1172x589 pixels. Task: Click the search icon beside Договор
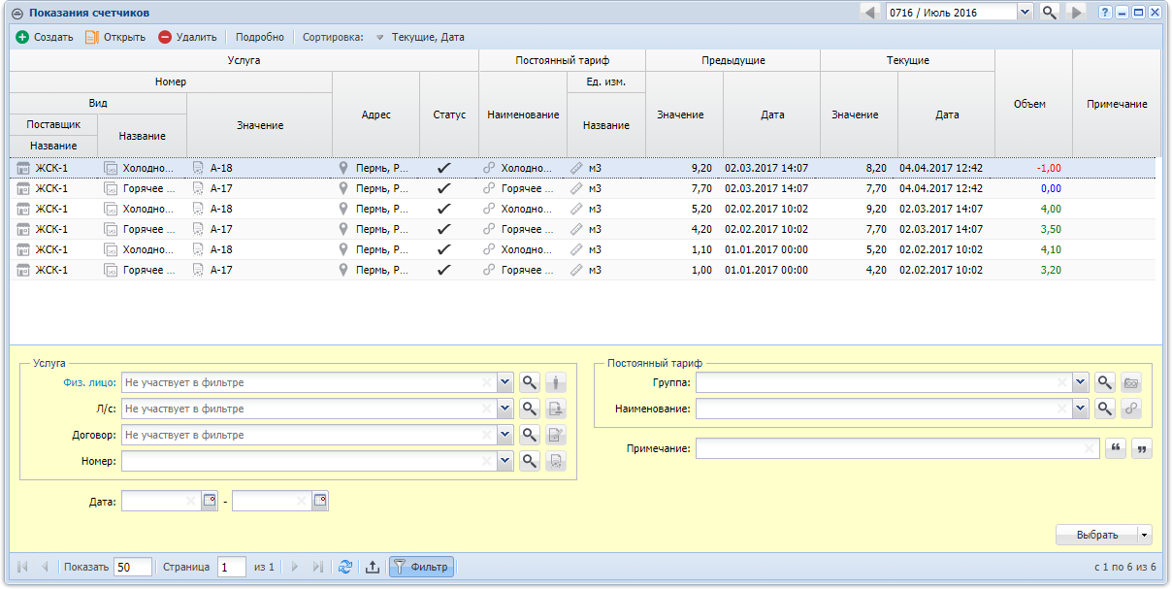(530, 435)
